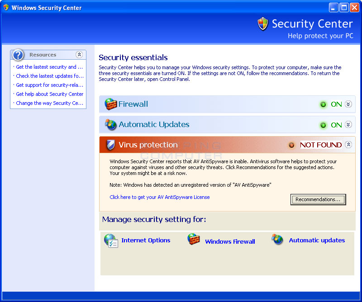Open Automatic updates settings link

coord(317,241)
